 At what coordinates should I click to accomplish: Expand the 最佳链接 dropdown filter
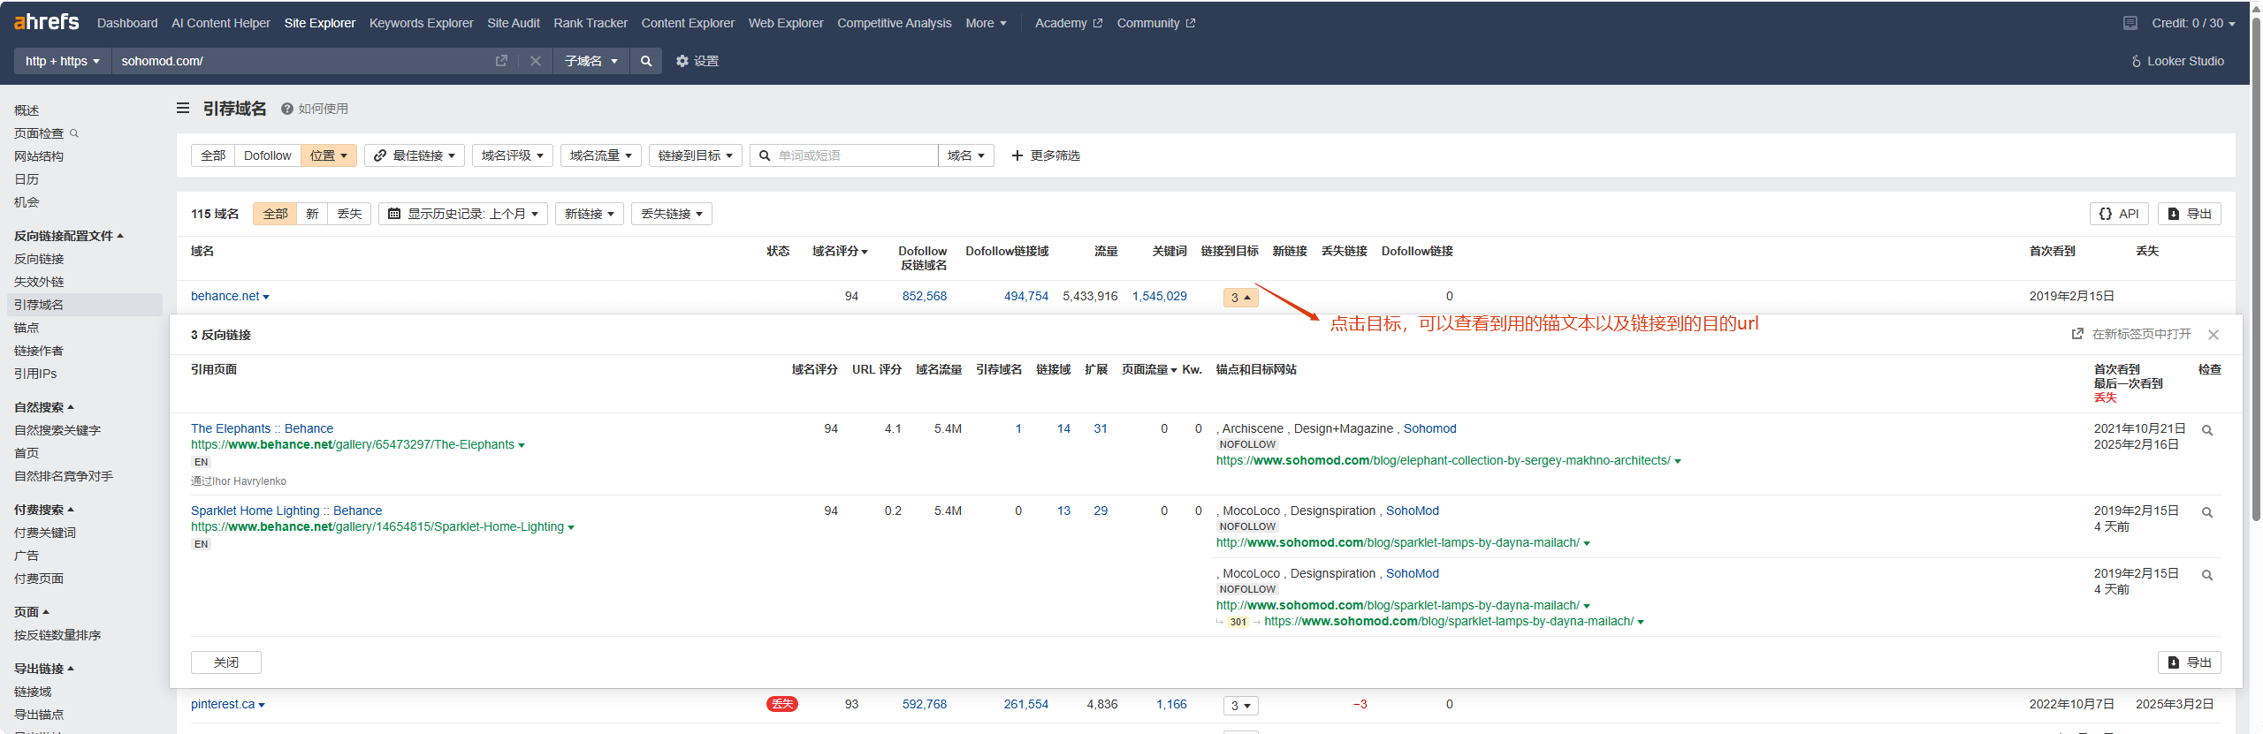[414, 155]
